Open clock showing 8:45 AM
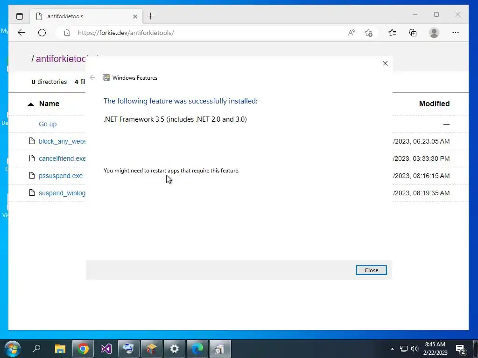 point(435,349)
